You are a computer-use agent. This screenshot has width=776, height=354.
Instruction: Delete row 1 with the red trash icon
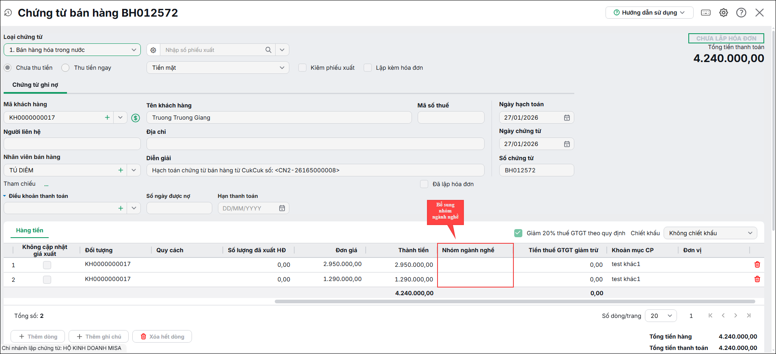(757, 264)
